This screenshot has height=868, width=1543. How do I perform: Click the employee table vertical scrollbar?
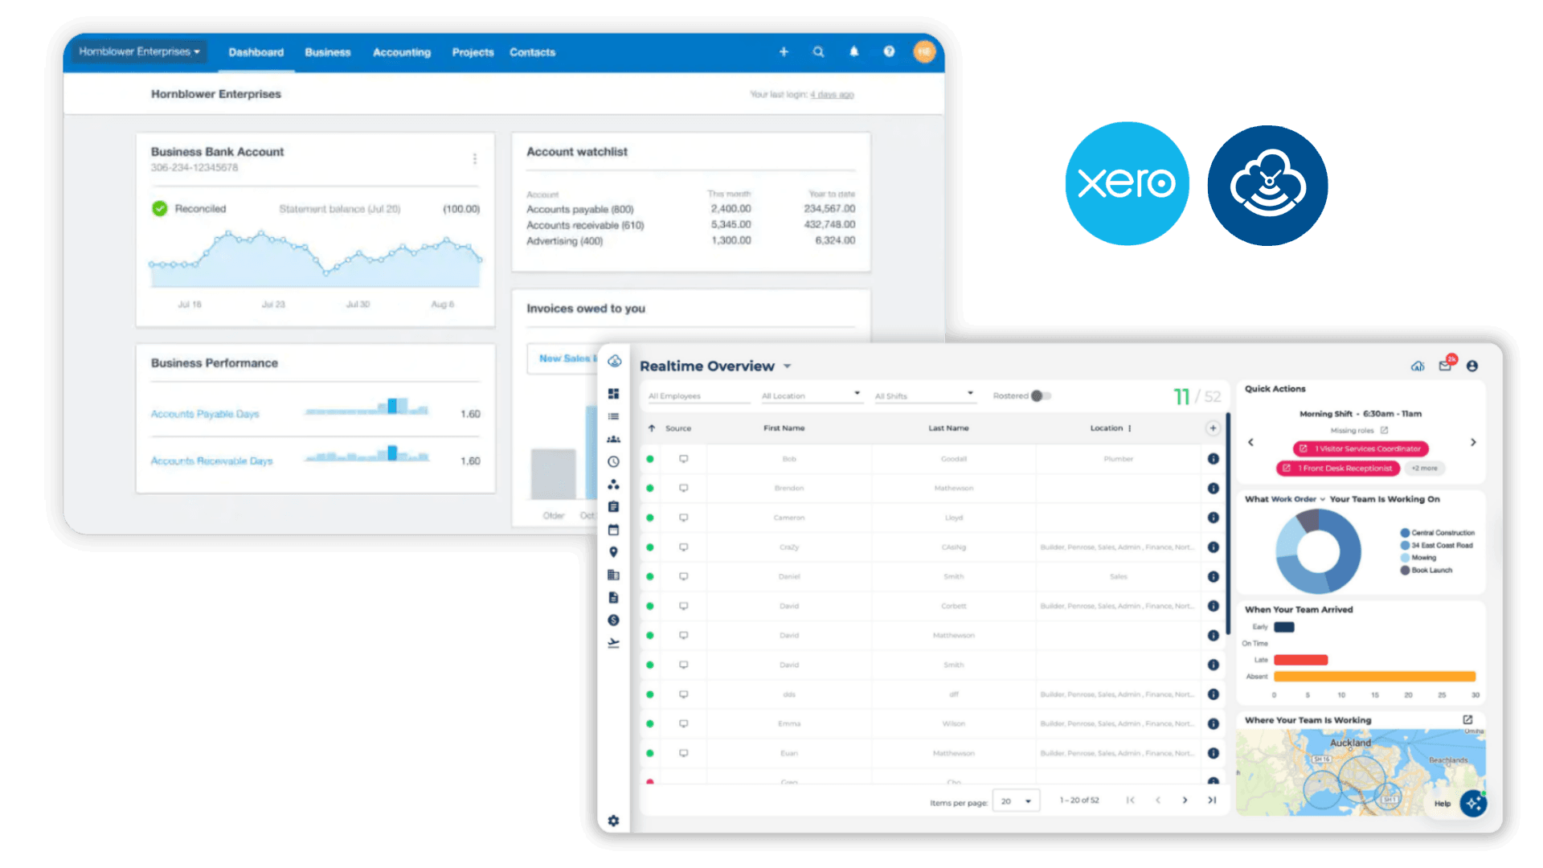pyautogui.click(x=1227, y=523)
